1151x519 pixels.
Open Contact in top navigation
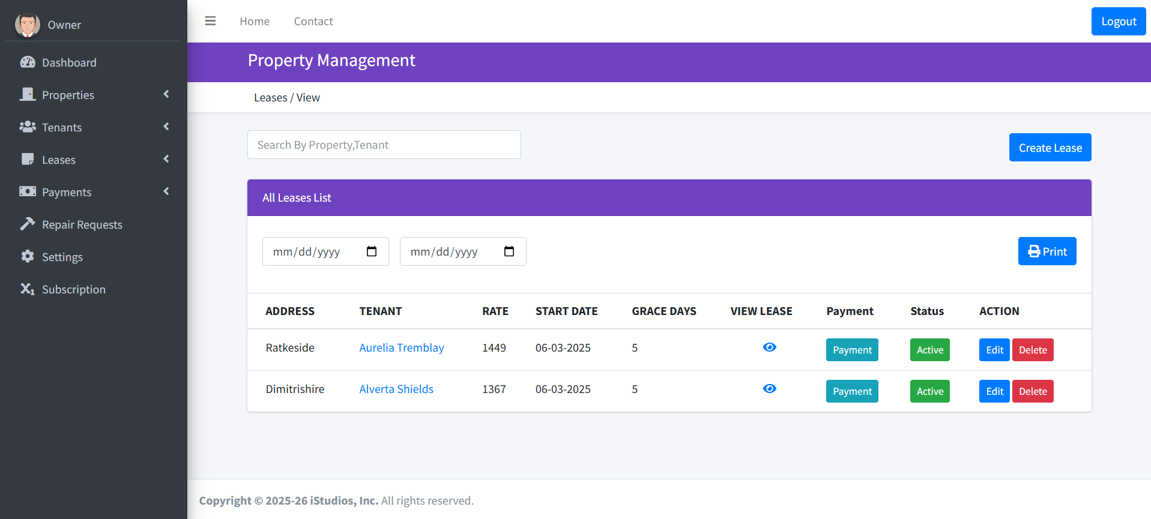click(313, 22)
